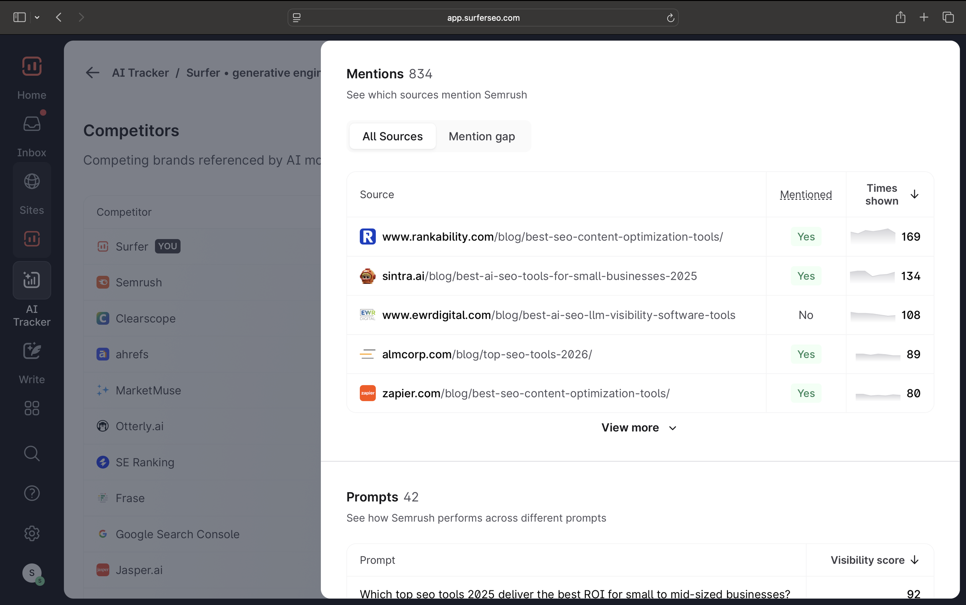The height and width of the screenshot is (605, 966).
Task: Click the sintra.ai times shown sparkline
Action: coord(872,276)
